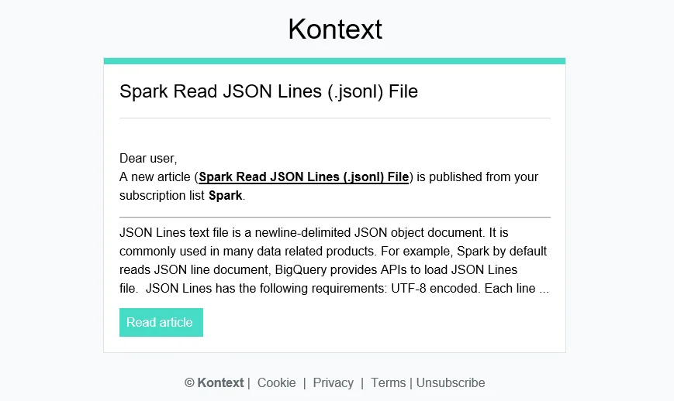Image resolution: width=674 pixels, height=401 pixels.
Task: Open the Cookie footer link
Action: coord(276,382)
